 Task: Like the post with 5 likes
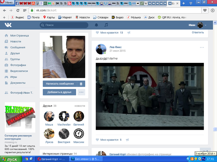[x=98, y=140]
